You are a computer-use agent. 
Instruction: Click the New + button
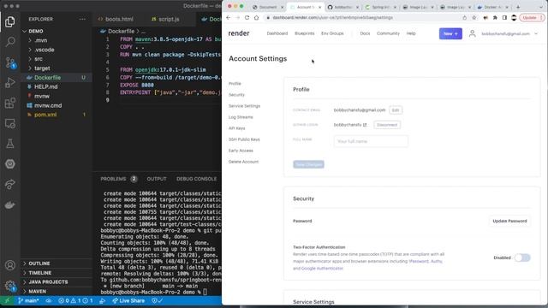[450, 33]
